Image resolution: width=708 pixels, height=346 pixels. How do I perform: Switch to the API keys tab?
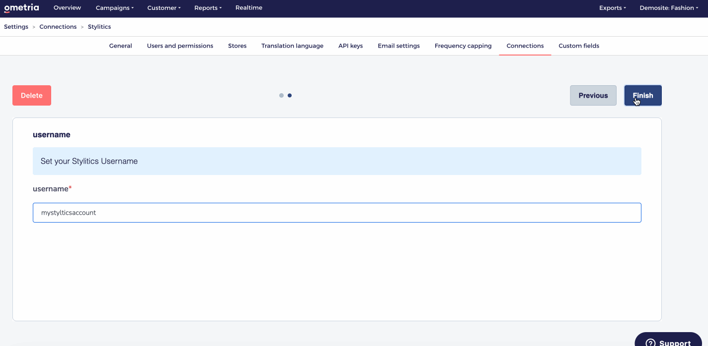(x=351, y=46)
